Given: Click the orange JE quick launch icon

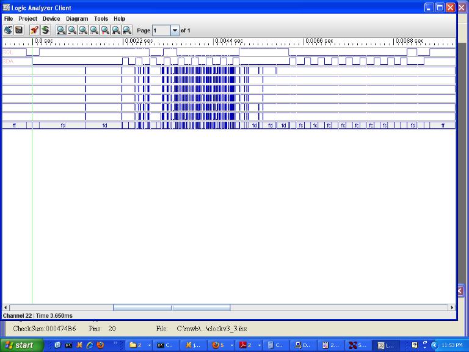Looking at the screenshot, I should [79, 345].
